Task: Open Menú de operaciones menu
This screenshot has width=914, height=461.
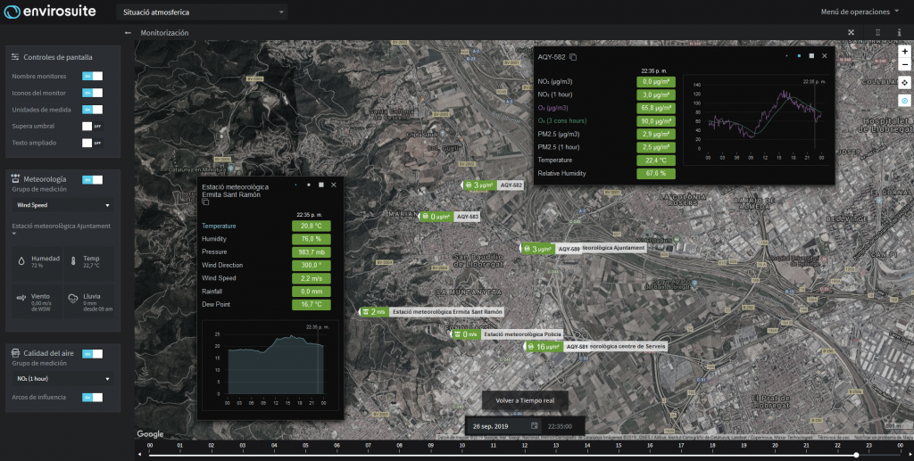Action: [860, 12]
